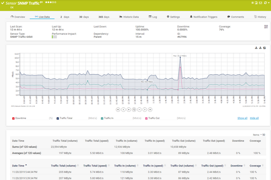Open the Items 50 count dropdown
The width and height of the screenshot is (271, 180).
pyautogui.click(x=263, y=135)
